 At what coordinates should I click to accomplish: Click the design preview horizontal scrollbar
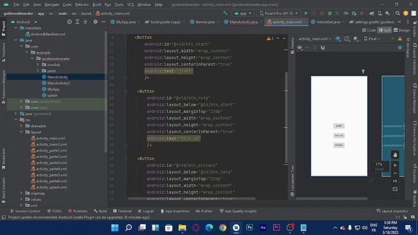[x=332, y=198]
